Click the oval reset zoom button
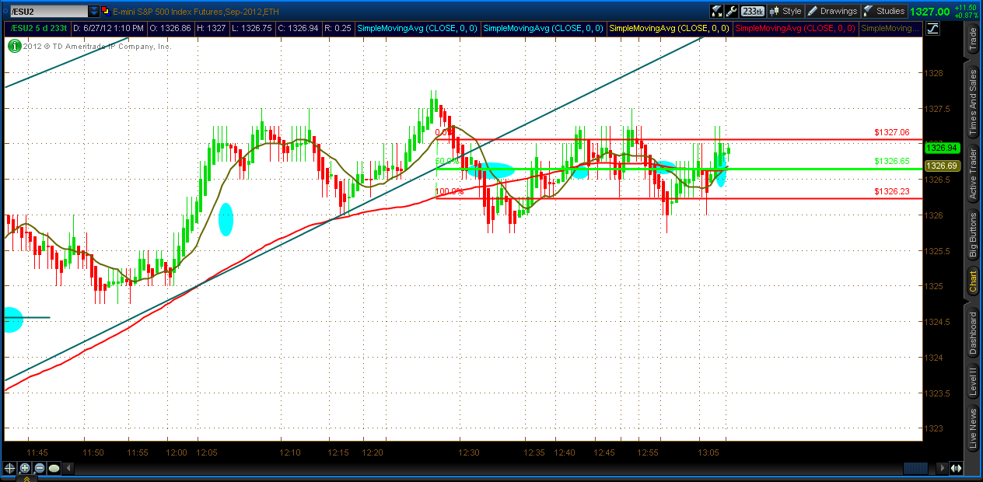The width and height of the screenshot is (983, 482). tap(54, 469)
